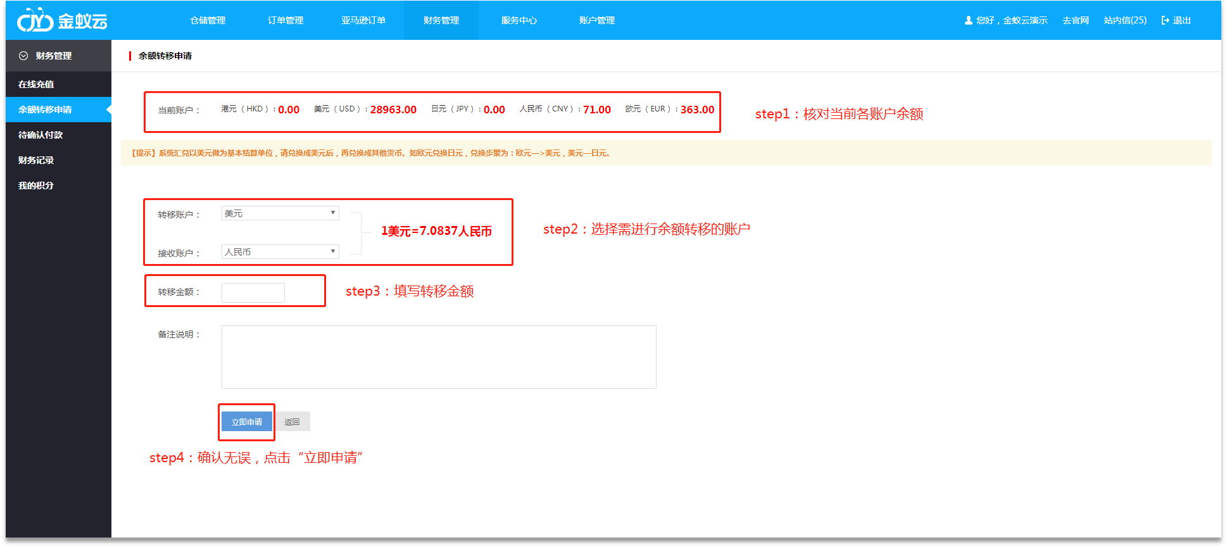Open 站内信(25) messages link

(1125, 20)
